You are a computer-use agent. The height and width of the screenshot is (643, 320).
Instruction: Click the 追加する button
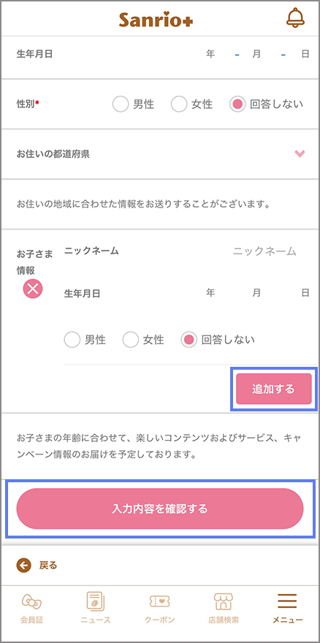(274, 389)
